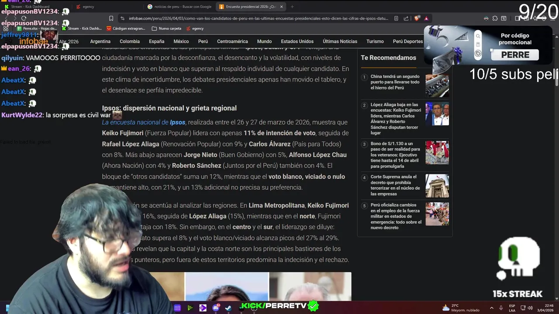The width and height of the screenshot is (559, 314).
Task: Open the 'Cárdigan extragran...' bookmark
Action: coord(126,28)
